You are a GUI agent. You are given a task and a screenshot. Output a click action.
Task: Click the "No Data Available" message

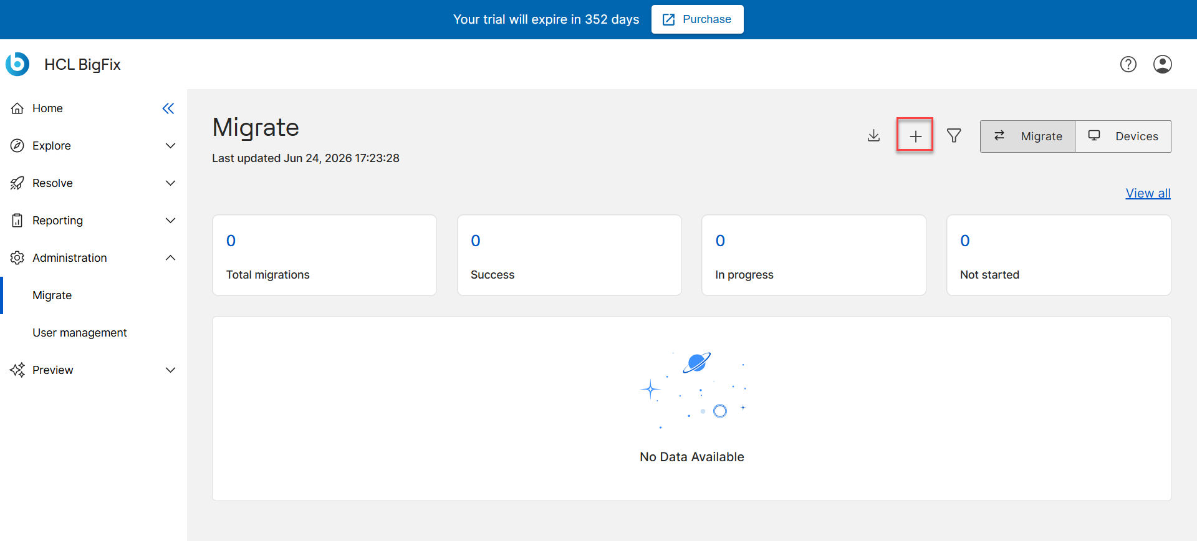[692, 457]
